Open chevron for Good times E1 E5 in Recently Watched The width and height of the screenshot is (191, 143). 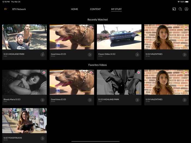pos(90,54)
